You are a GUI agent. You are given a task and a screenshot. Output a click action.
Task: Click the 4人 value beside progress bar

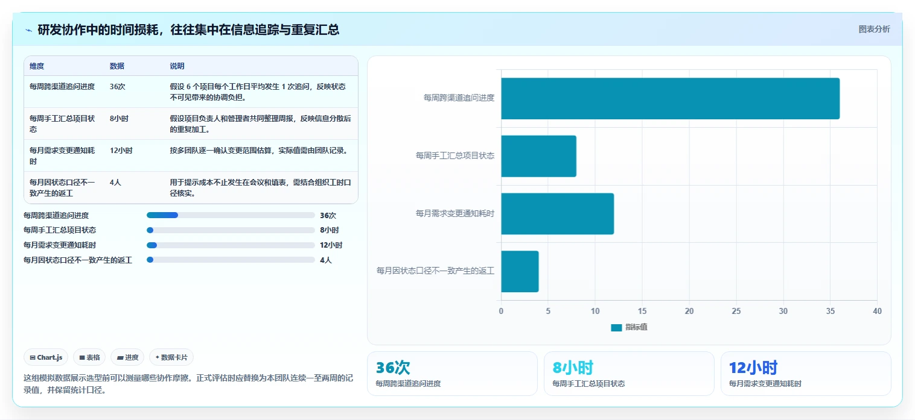click(326, 260)
